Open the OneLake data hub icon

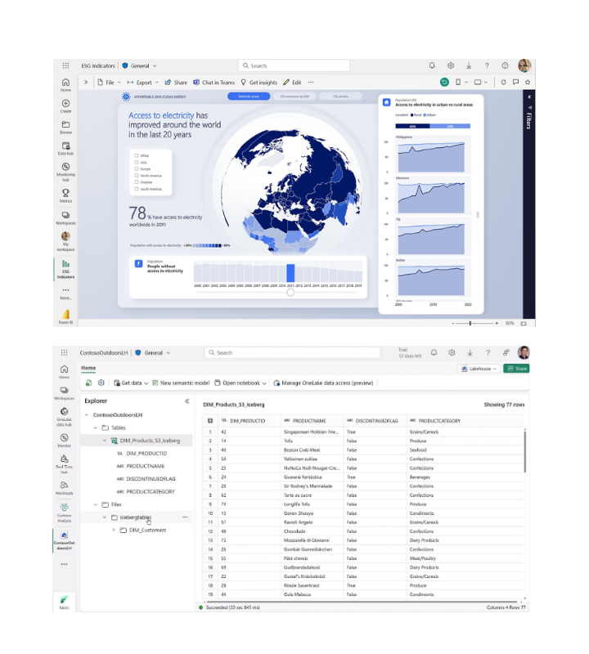pos(64,413)
